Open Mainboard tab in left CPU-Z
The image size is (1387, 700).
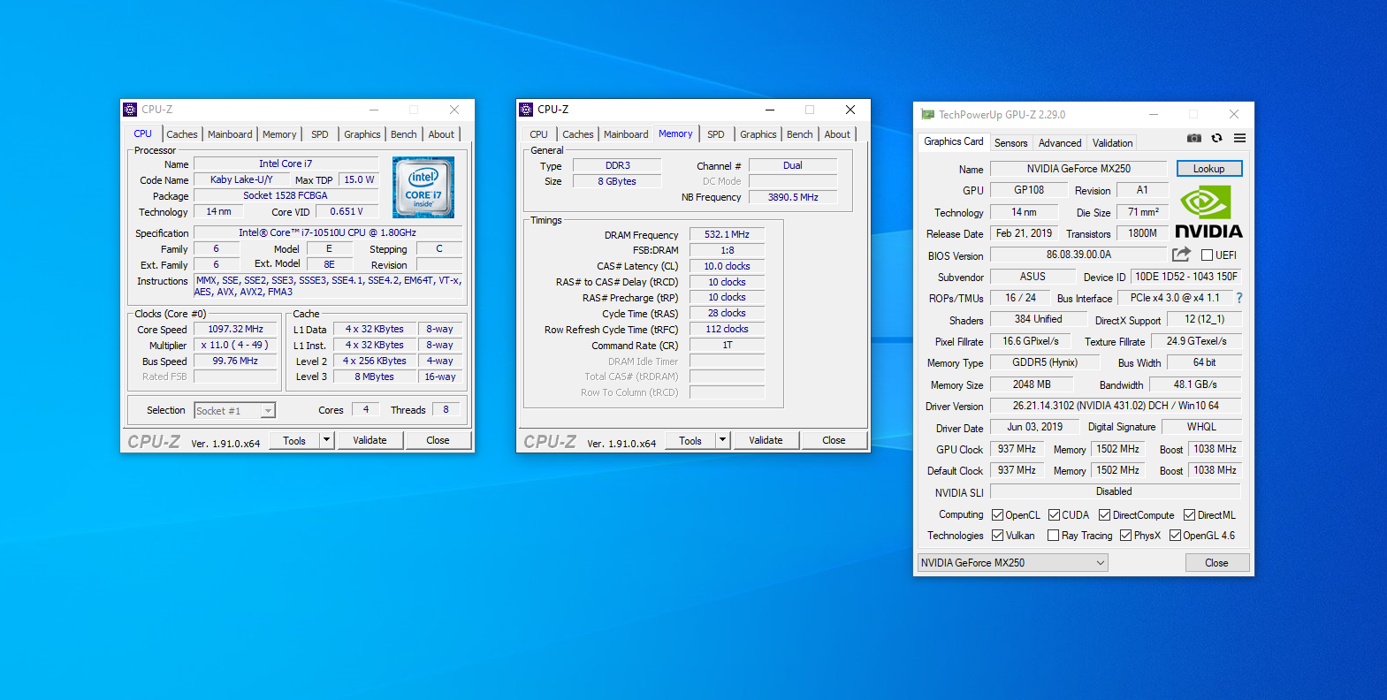pos(230,134)
